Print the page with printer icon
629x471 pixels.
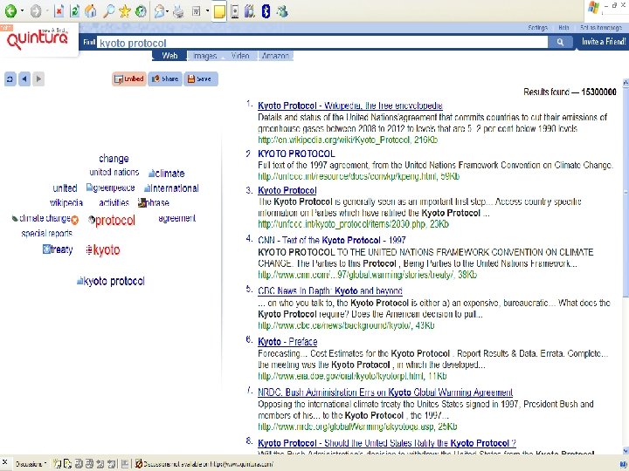pyautogui.click(x=178, y=11)
